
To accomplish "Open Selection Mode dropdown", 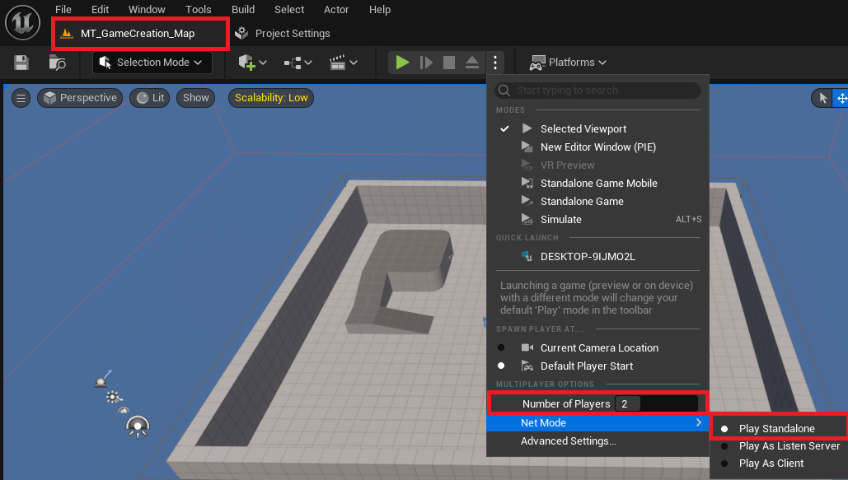I will coord(152,63).
